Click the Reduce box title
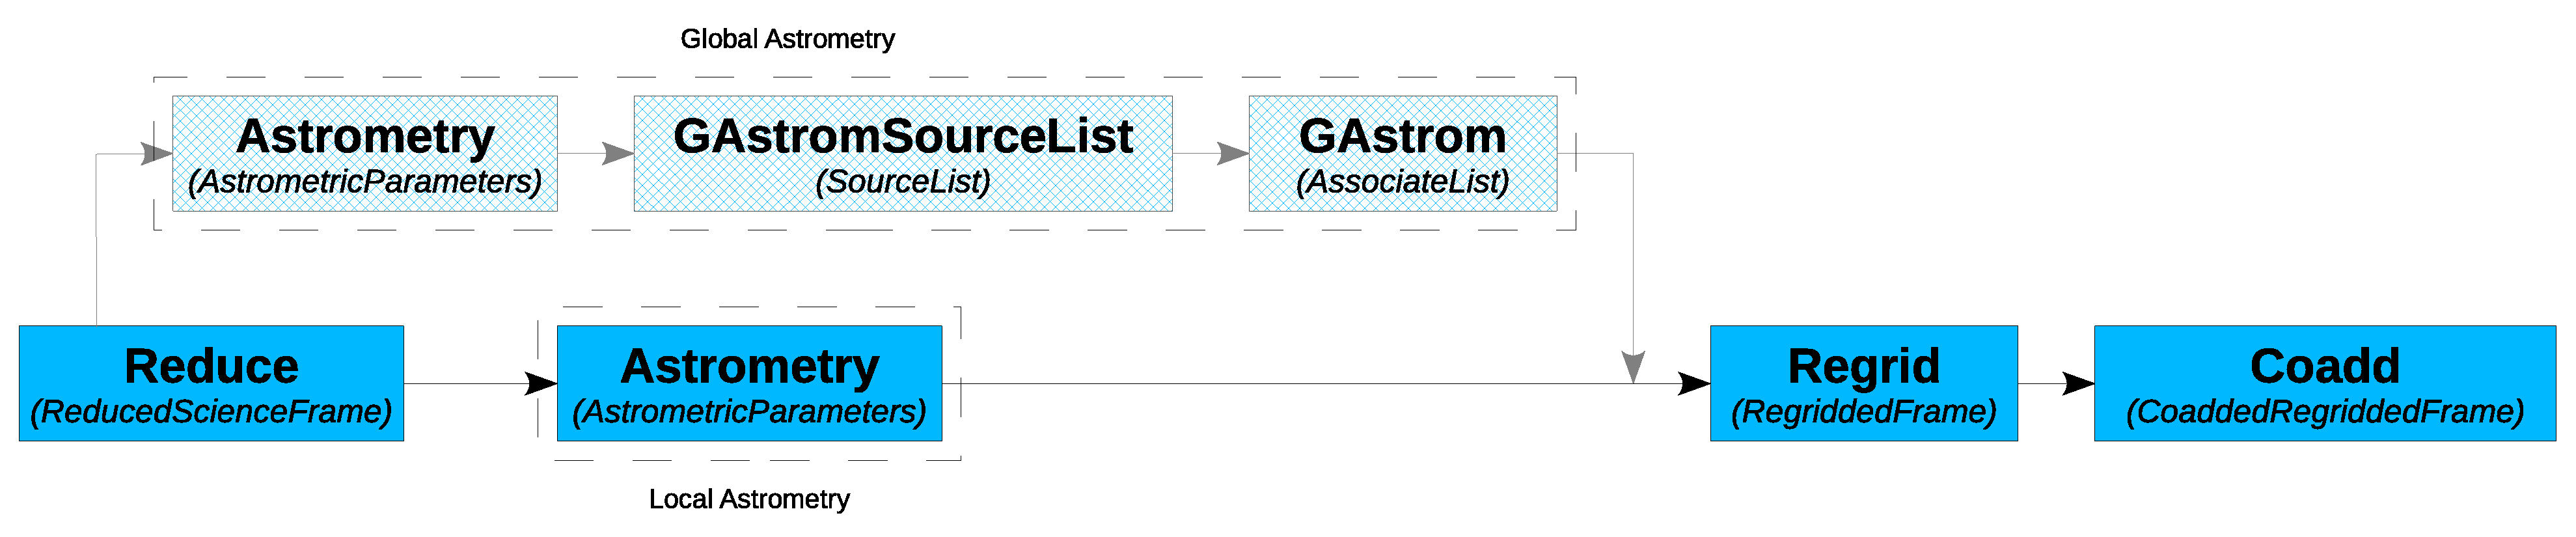The image size is (2576, 537). click(x=211, y=366)
